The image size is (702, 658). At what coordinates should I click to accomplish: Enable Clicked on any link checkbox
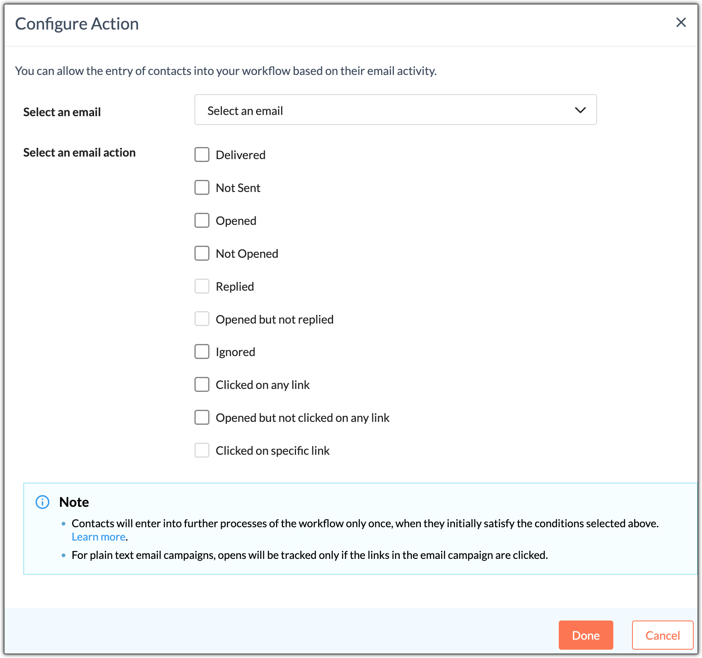tap(202, 384)
